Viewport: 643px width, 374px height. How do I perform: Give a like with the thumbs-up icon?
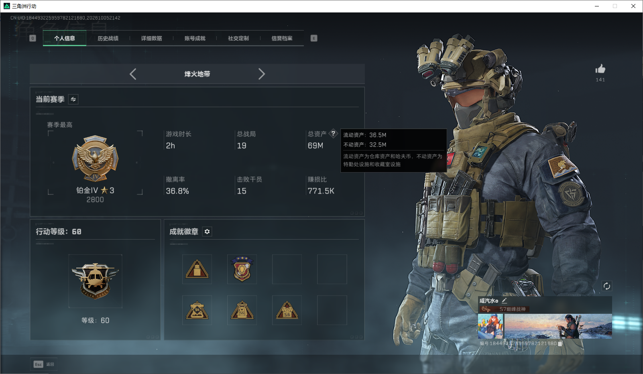coord(600,69)
